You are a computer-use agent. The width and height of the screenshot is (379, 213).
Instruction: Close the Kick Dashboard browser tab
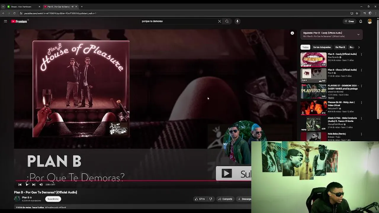(x=39, y=7)
